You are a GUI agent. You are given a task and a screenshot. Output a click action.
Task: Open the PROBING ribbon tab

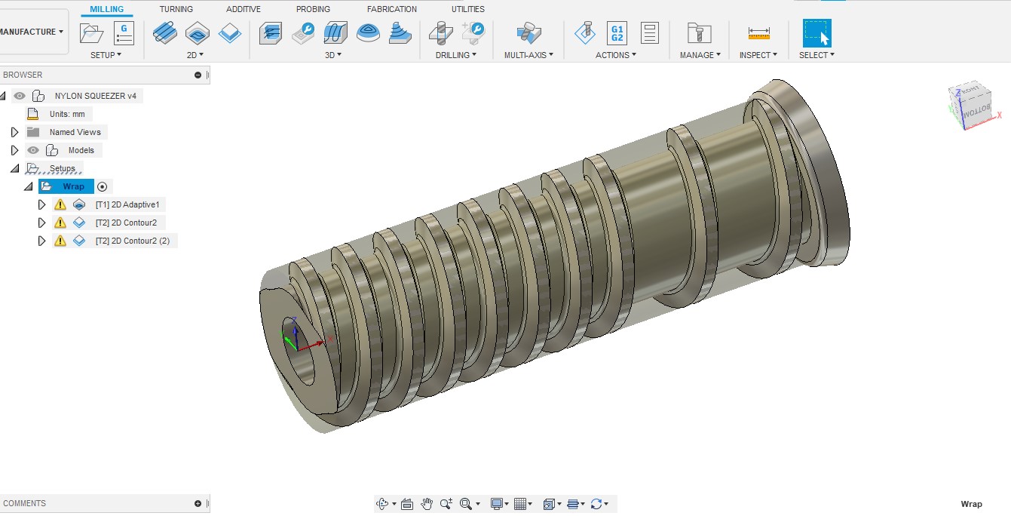click(313, 9)
